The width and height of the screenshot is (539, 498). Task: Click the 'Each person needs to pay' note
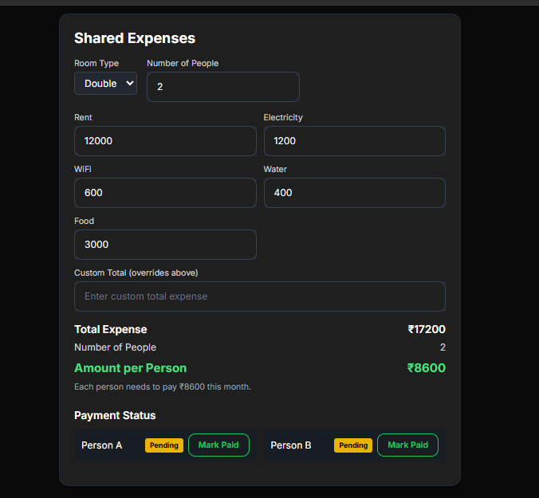point(163,386)
